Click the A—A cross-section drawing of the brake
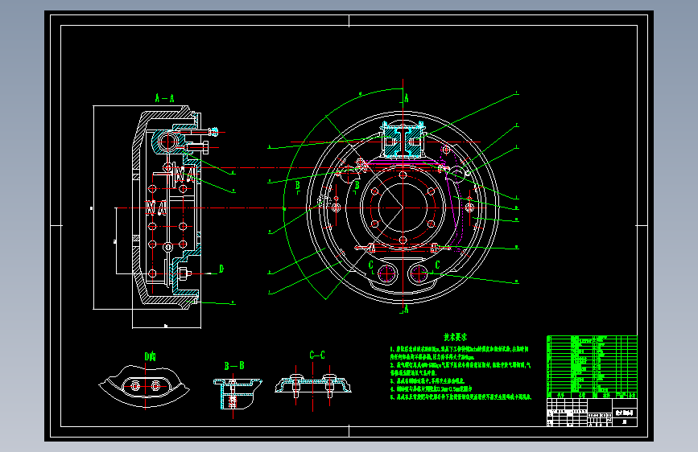The image size is (698, 452). pos(167,208)
